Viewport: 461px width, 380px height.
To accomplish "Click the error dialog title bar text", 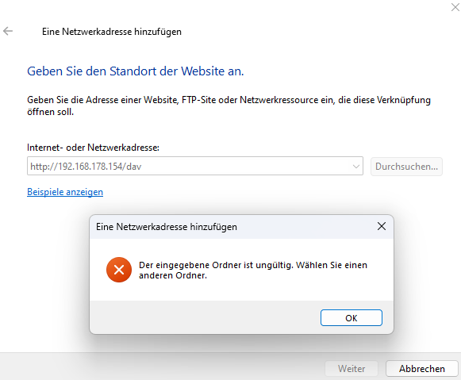I will coord(167,227).
